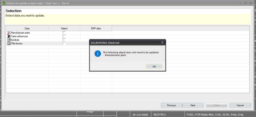Click the Data column header
Screen dimensions: 256x117
[x=27, y=29]
